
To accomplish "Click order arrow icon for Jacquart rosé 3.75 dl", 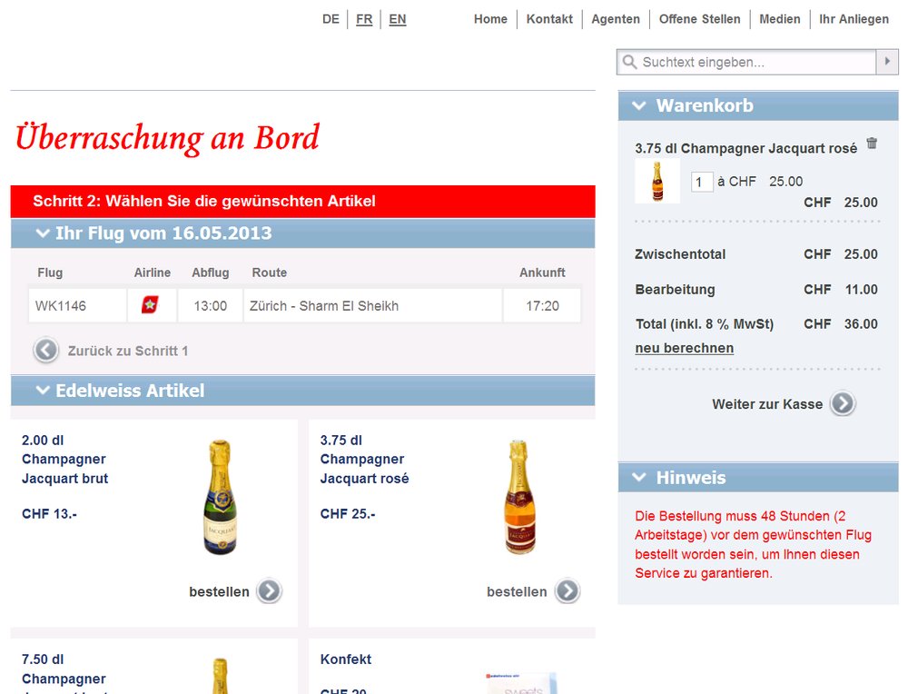I will (567, 591).
